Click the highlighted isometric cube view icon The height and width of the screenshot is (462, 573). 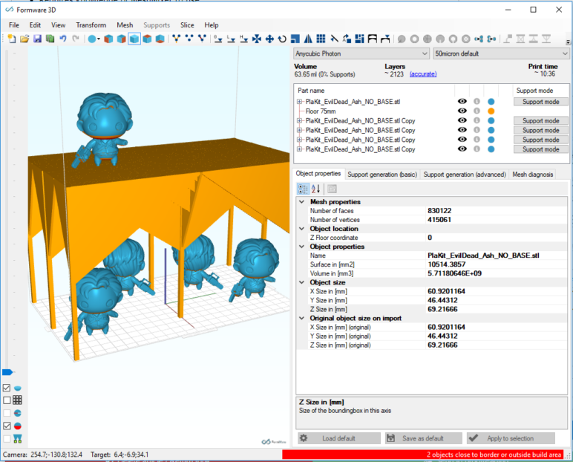134,39
